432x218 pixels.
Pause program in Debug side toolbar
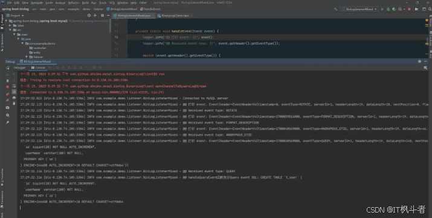7,81
